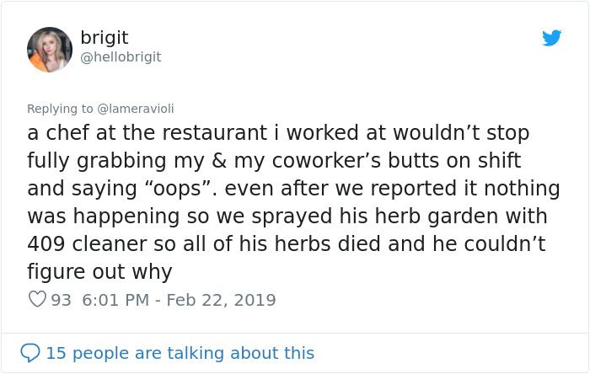This screenshot has height=374, width=590.
Task: Click the Twitter bird logo
Action: coord(552,38)
